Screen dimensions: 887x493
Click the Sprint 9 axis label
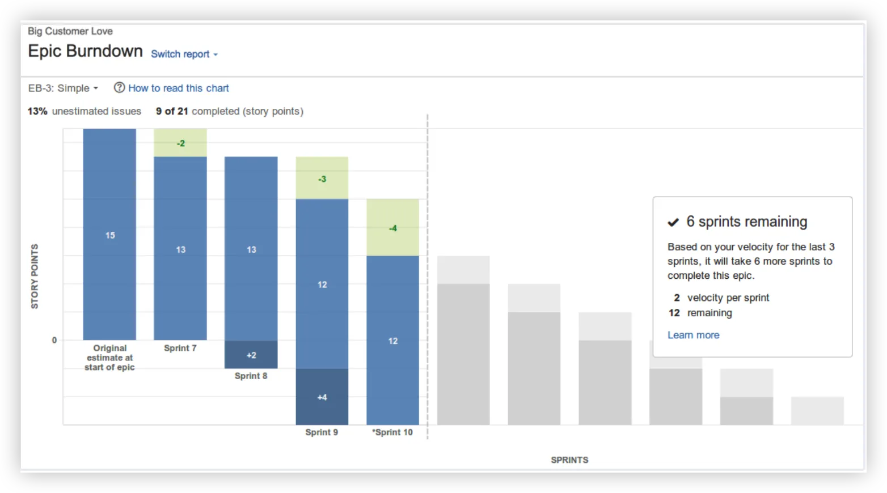322,432
